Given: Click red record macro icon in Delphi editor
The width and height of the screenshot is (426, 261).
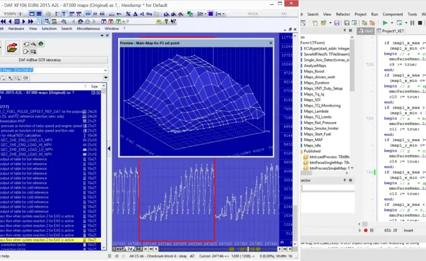Looking at the screenshot, I should 365,231.
